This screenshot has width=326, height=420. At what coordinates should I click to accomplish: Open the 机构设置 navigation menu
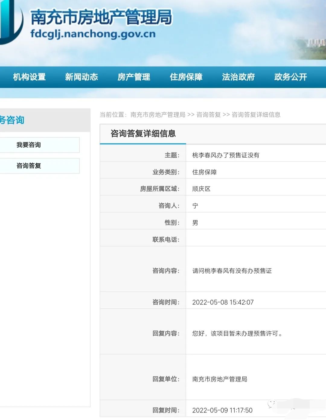point(29,77)
